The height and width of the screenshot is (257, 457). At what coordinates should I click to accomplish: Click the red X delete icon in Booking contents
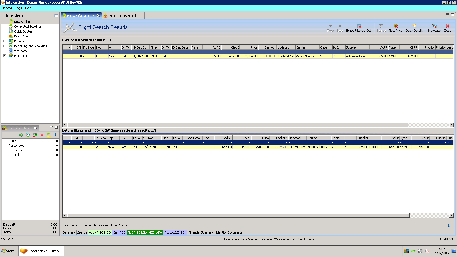42,135
